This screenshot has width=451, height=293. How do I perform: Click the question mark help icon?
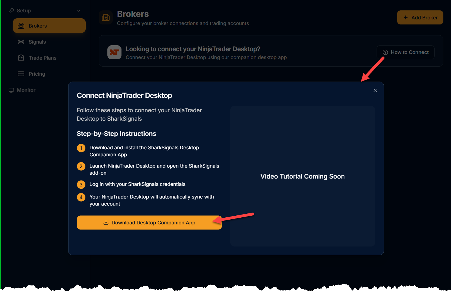(385, 52)
